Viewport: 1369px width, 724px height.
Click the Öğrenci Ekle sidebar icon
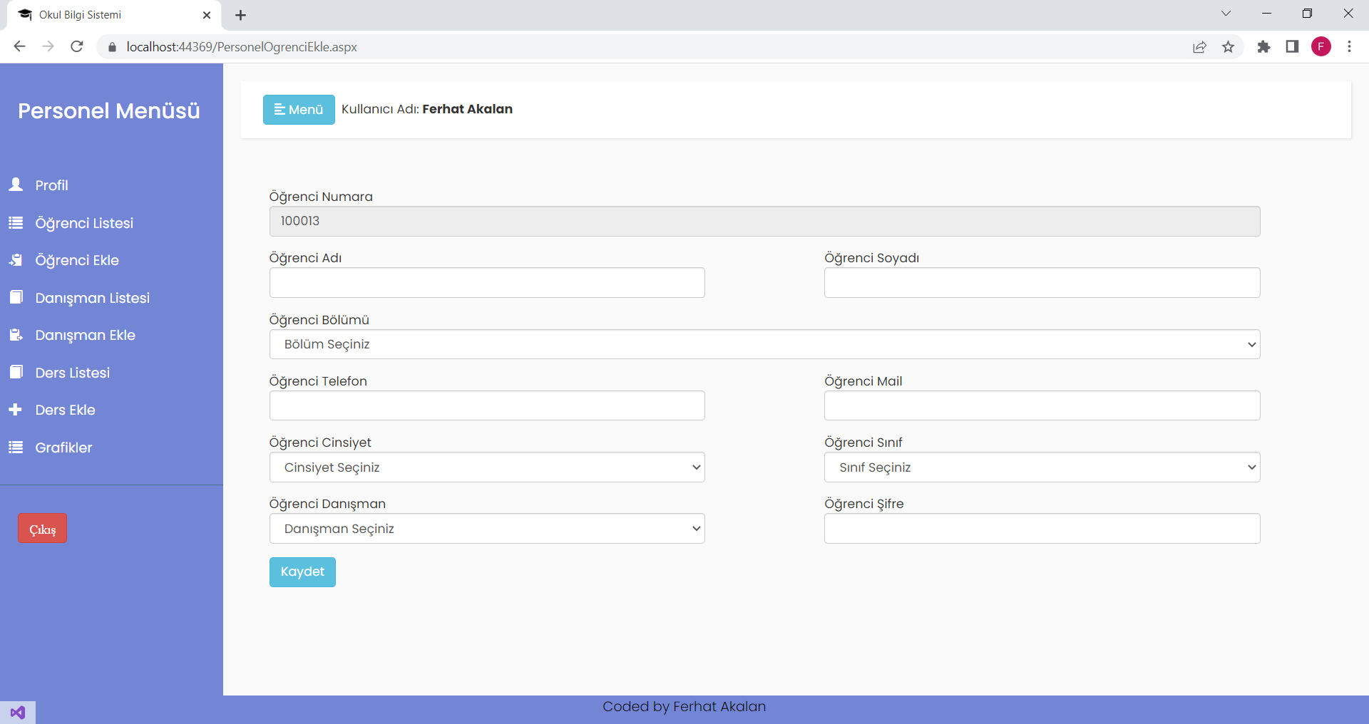click(x=15, y=259)
